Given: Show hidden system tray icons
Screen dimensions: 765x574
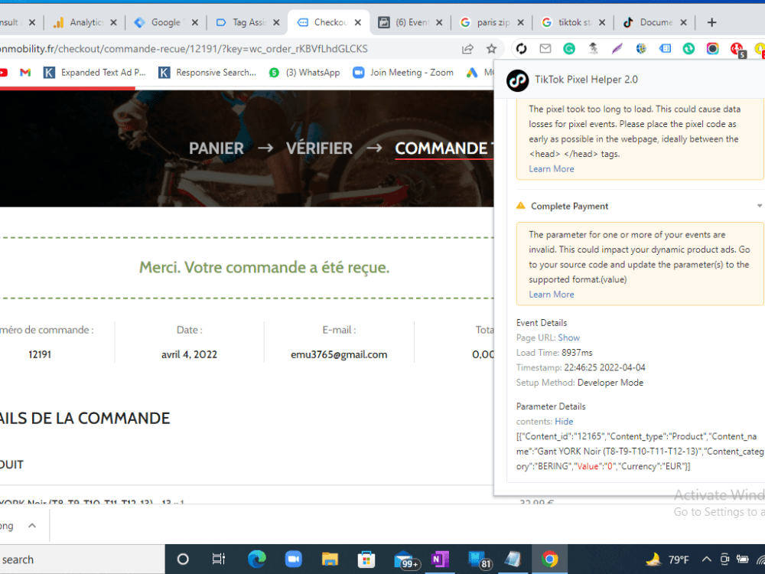Looking at the screenshot, I should [x=706, y=559].
